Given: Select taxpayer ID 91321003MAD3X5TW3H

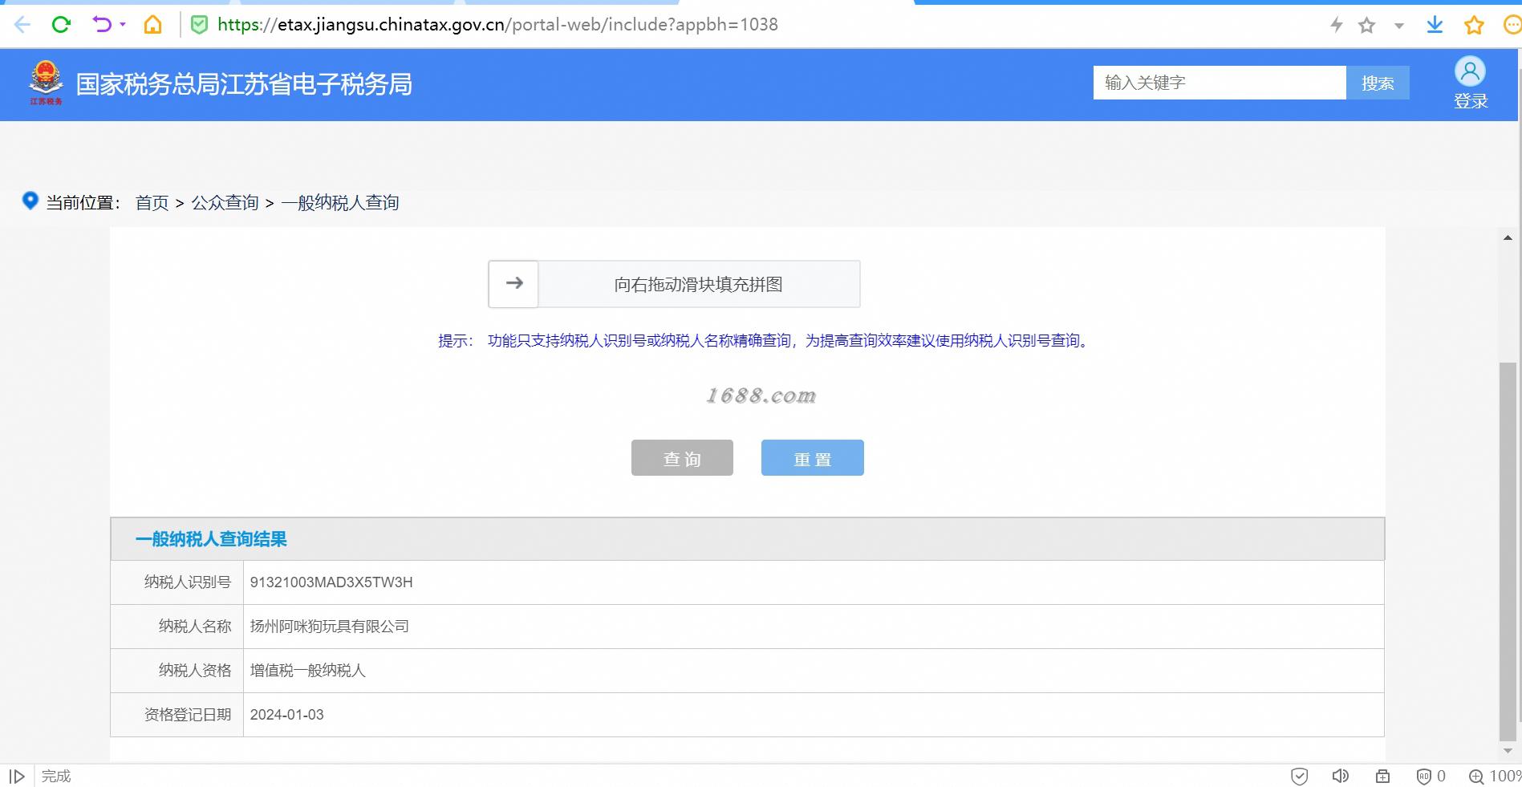Looking at the screenshot, I should pos(331,582).
